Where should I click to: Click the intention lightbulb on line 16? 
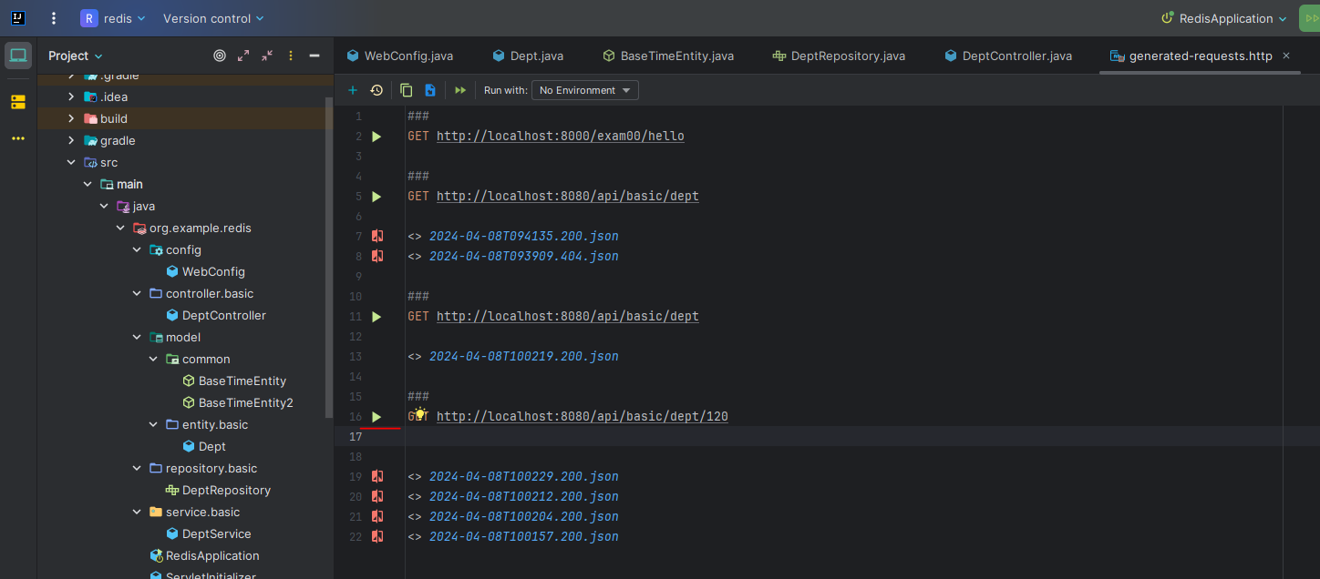click(420, 414)
